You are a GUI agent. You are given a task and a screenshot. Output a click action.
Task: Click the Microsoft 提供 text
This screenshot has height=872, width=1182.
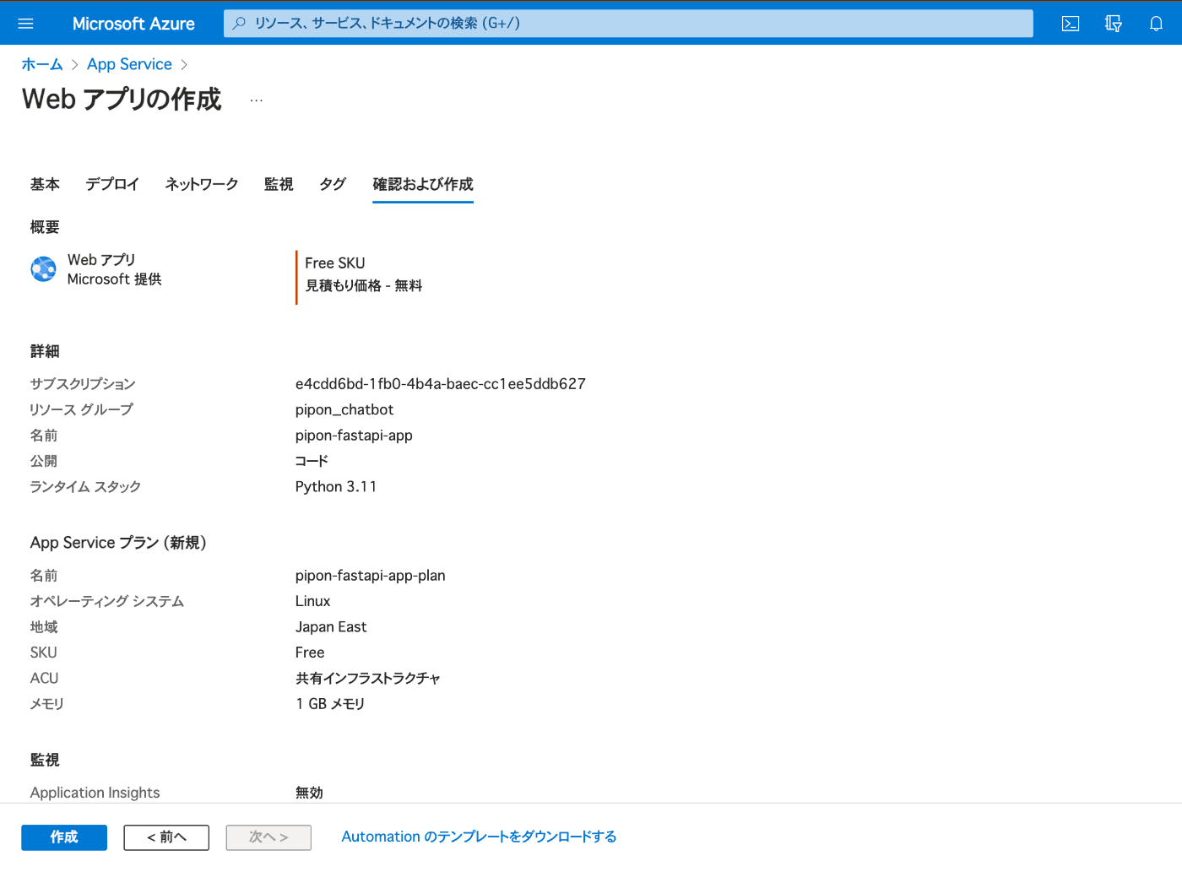point(115,279)
